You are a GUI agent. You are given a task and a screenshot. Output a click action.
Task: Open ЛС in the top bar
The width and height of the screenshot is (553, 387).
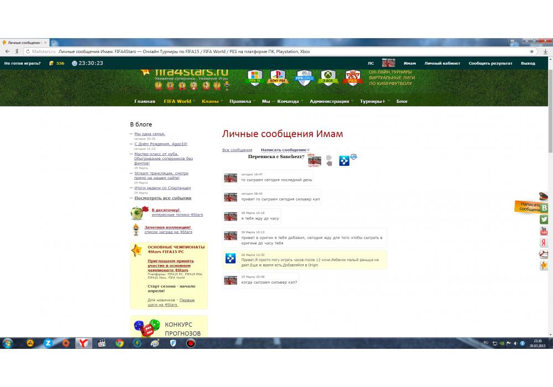click(x=371, y=64)
